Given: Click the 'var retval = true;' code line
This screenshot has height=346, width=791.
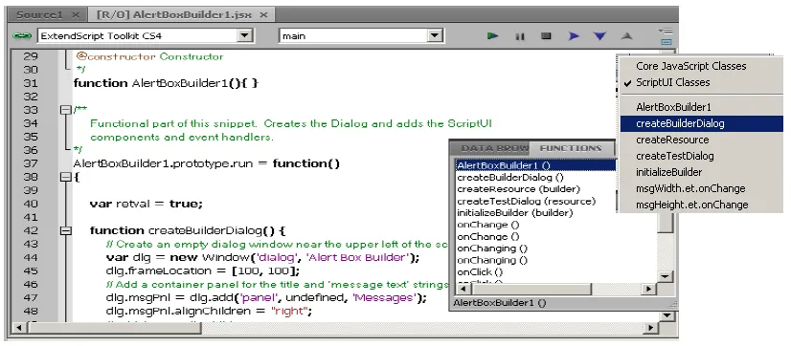Looking at the screenshot, I should [147, 204].
